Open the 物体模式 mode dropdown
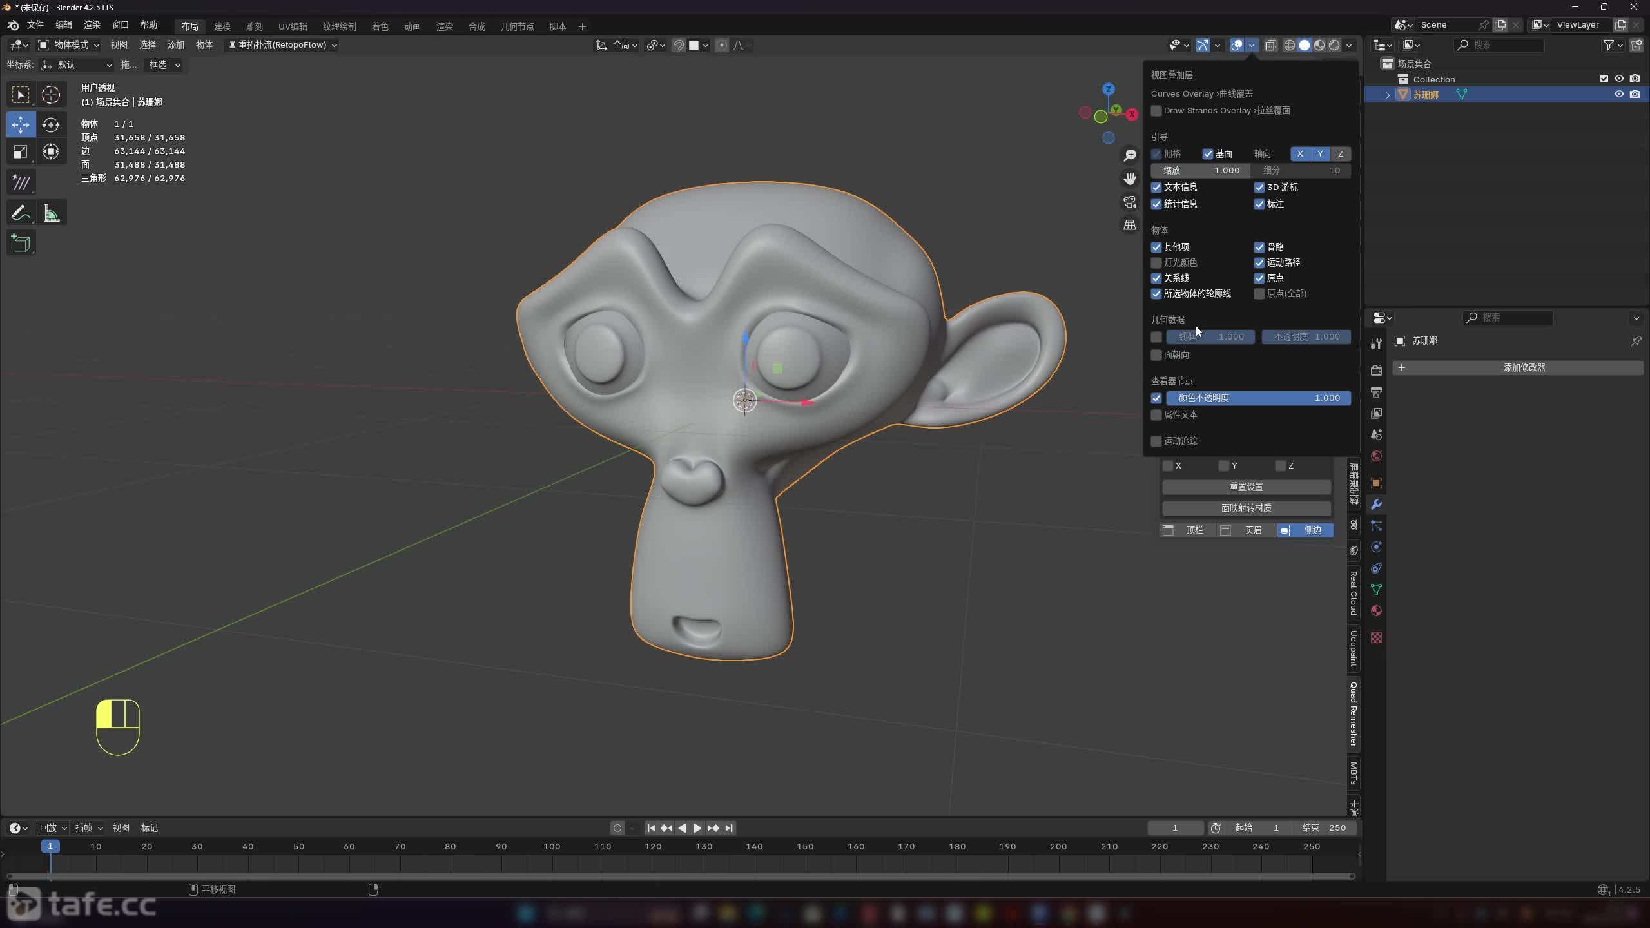1650x928 pixels. 69,45
